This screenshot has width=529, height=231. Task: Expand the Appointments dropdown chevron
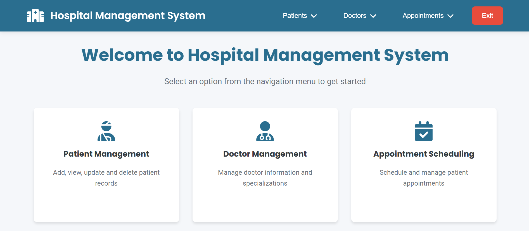coord(450,16)
